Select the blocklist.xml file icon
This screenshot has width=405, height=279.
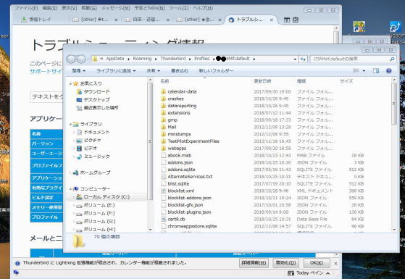click(x=163, y=191)
